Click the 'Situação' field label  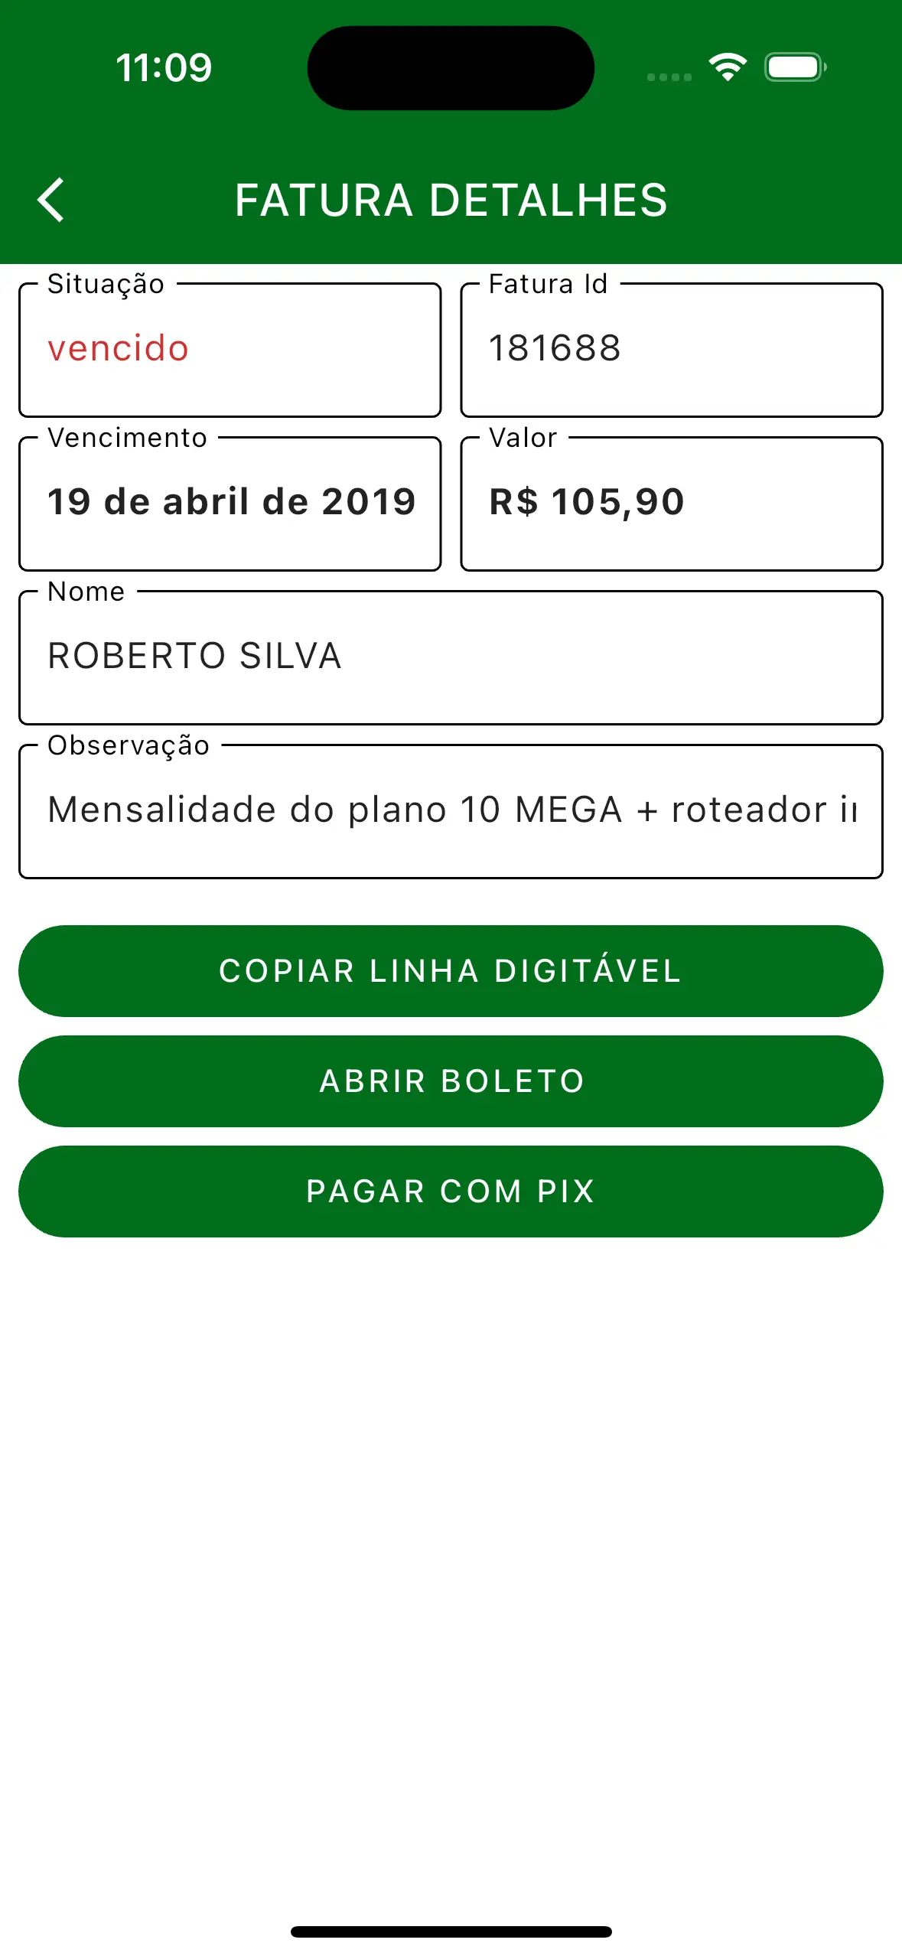point(106,284)
